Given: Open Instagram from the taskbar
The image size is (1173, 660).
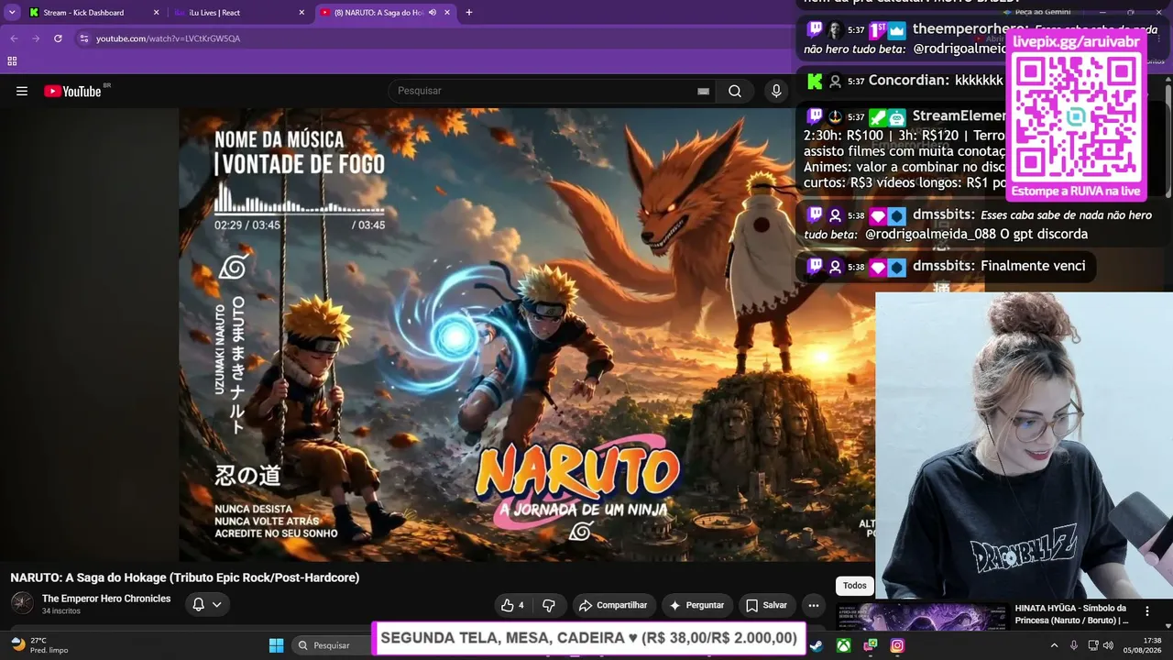Looking at the screenshot, I should click(x=897, y=645).
